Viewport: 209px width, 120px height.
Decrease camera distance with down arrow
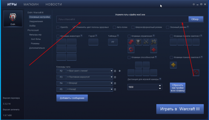[x=160, y=89]
